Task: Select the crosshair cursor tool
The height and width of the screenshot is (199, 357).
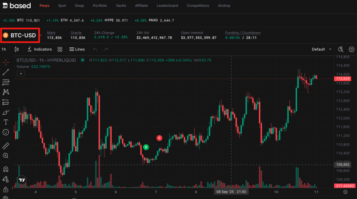Action: pos(6,62)
